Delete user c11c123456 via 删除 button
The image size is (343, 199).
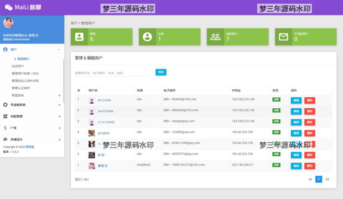[x=310, y=122]
